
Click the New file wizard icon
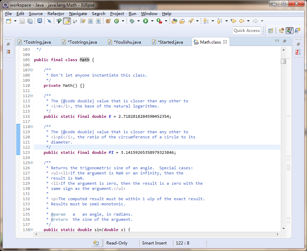coord(9,21)
